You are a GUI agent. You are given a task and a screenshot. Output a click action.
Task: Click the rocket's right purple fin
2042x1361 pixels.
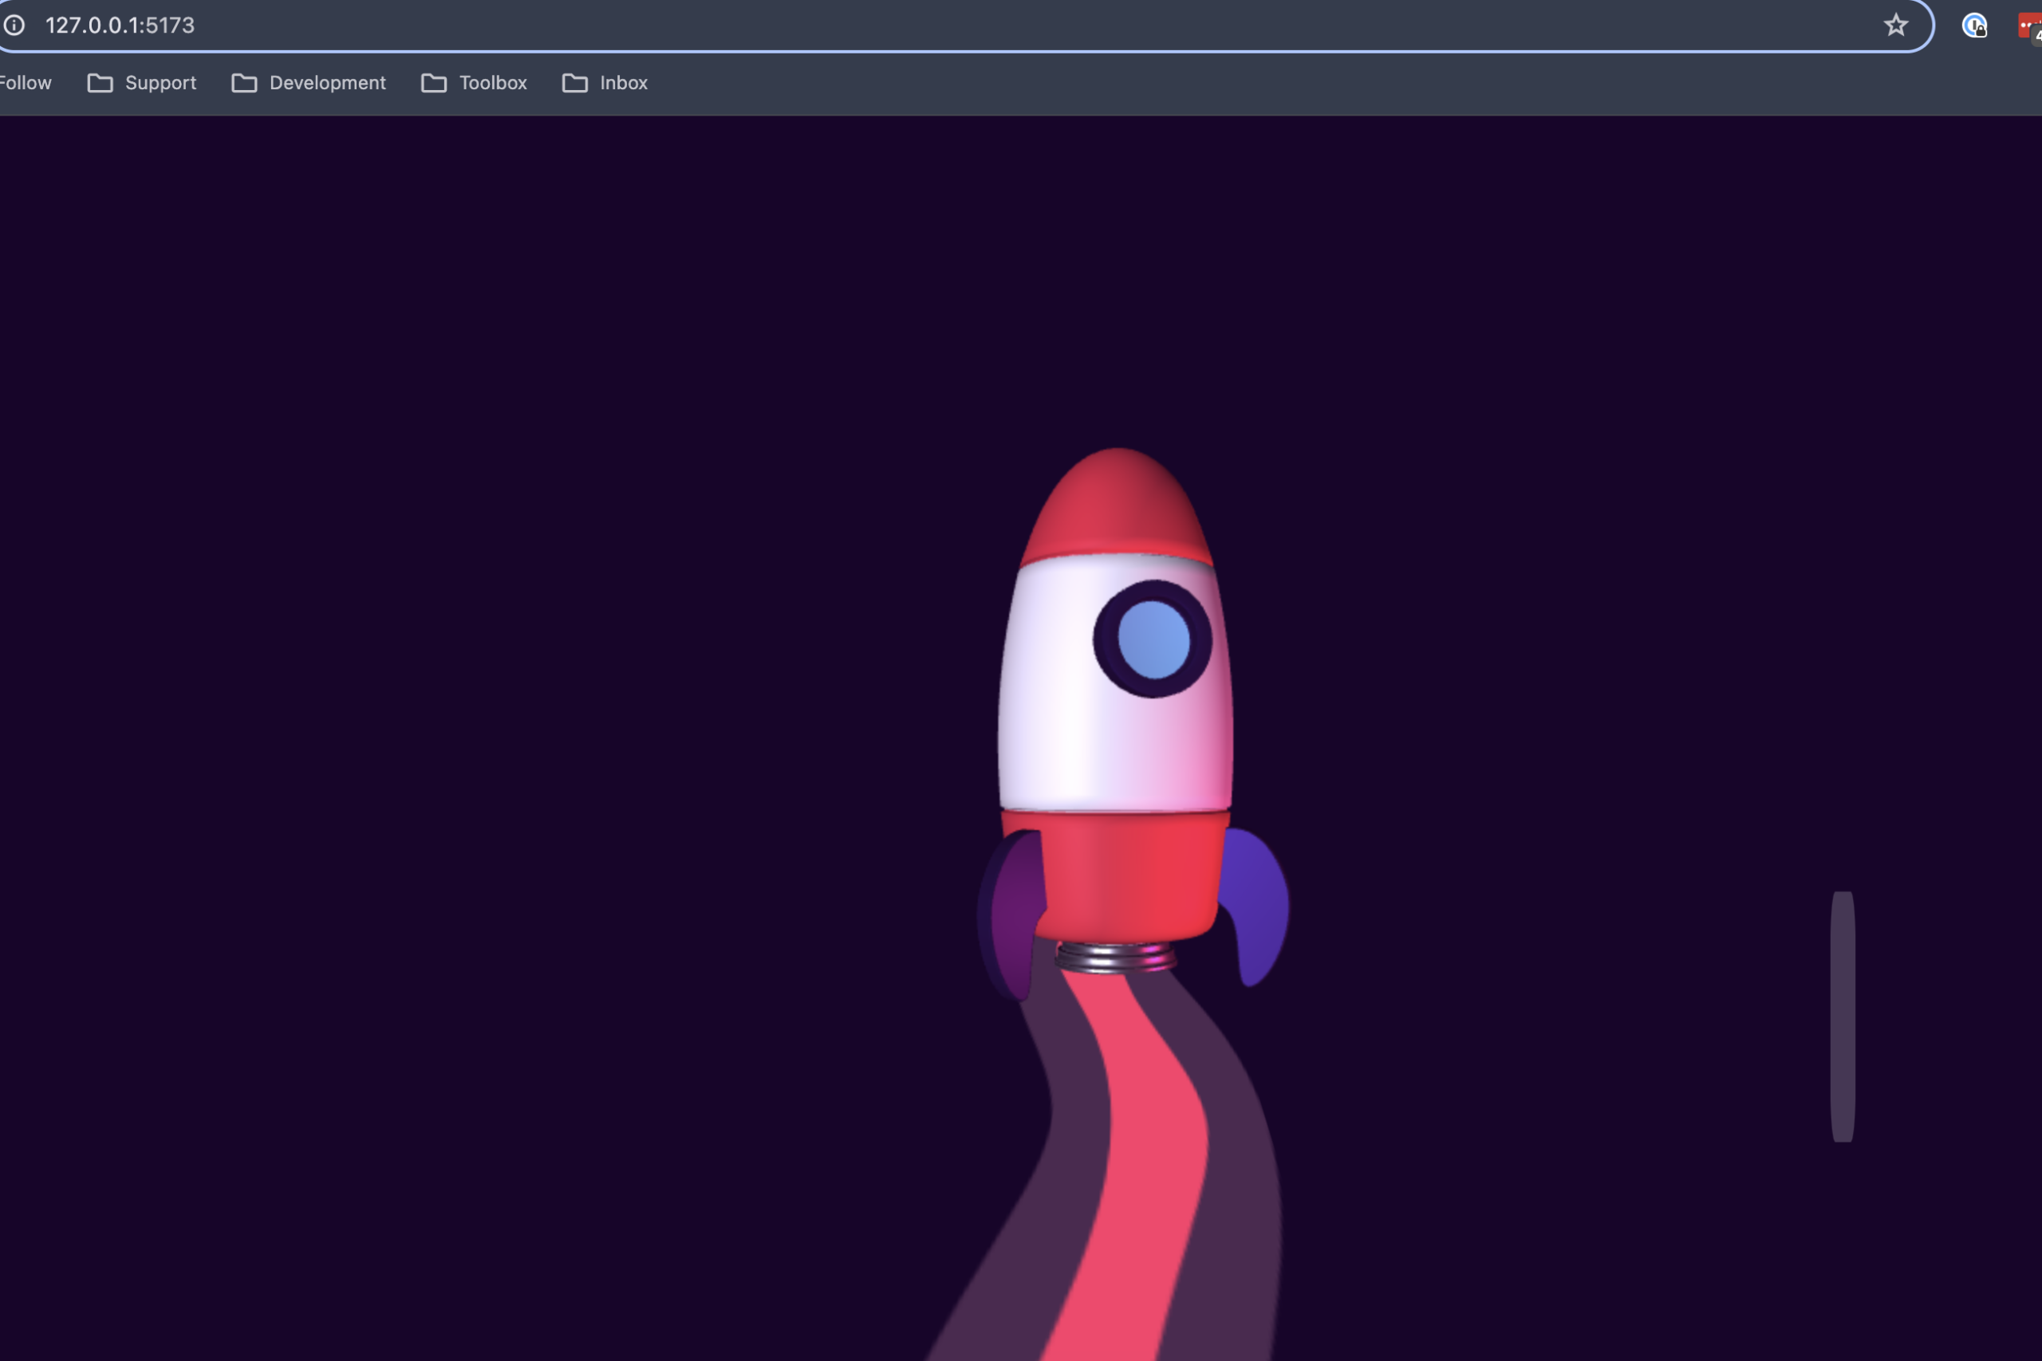tap(1256, 907)
